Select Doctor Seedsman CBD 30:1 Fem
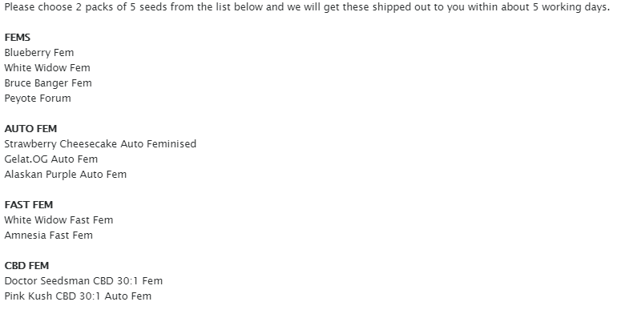The height and width of the screenshot is (322, 617). pyautogui.click(x=83, y=281)
